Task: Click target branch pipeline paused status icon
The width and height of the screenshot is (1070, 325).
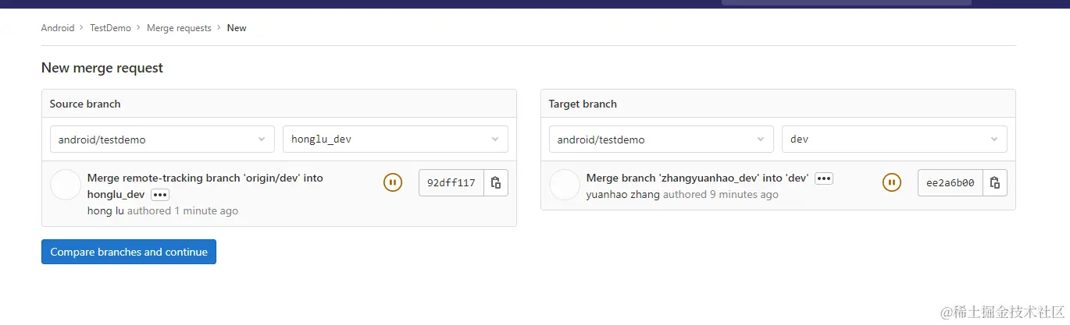Action: pyautogui.click(x=892, y=183)
